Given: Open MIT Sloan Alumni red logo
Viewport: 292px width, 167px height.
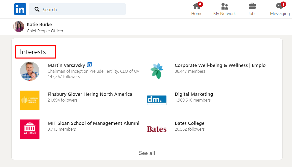Looking at the screenshot, I should click(x=30, y=129).
